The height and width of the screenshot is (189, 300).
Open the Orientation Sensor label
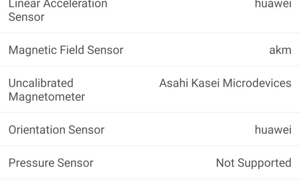57,130
